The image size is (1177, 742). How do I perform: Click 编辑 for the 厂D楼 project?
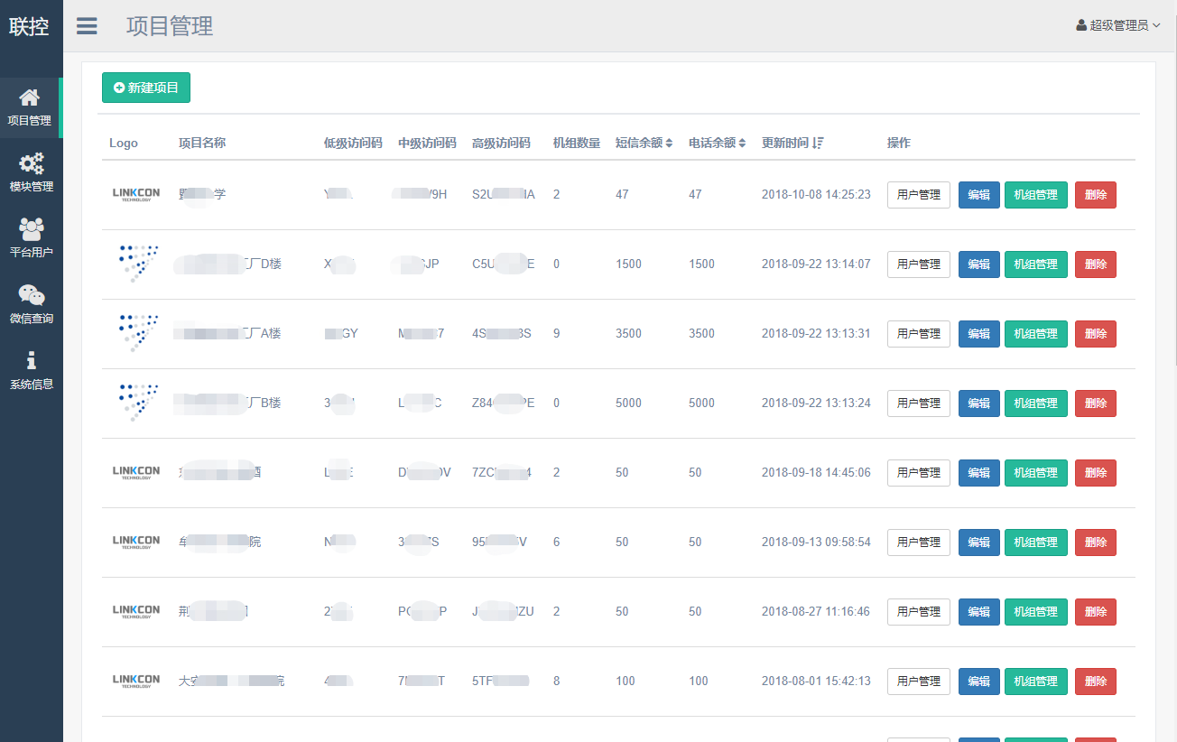[x=978, y=264]
